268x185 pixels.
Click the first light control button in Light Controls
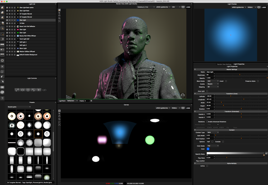coord(17,90)
